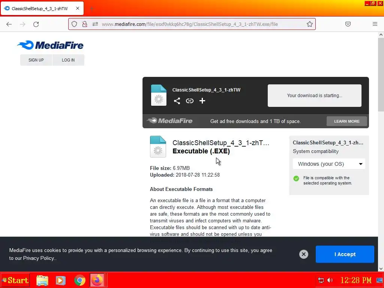
Task: Click the LEARN MORE button
Action: tap(347, 121)
